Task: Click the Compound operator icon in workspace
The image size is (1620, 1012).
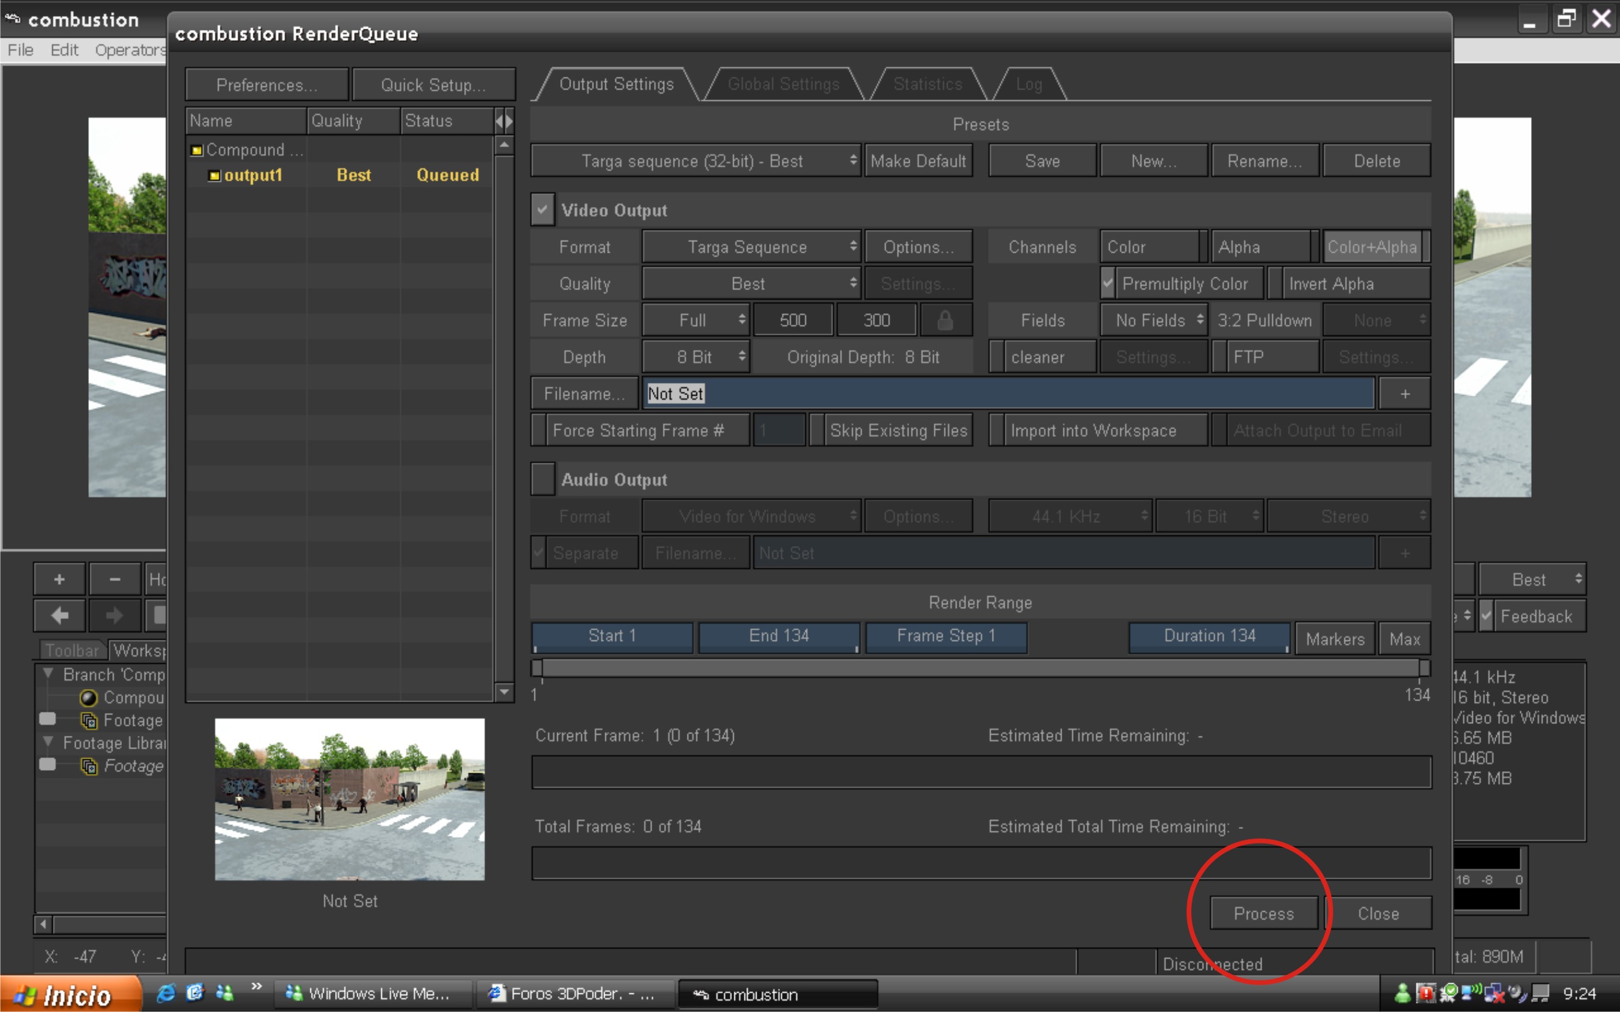Action: (88, 698)
